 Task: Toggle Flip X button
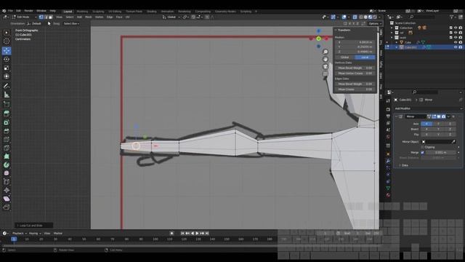coord(426,134)
